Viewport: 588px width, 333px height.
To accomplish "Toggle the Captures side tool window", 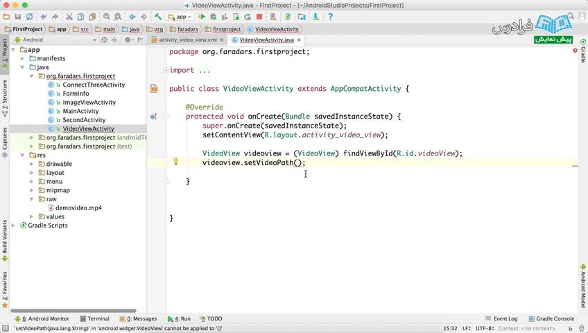I will 4,142.
